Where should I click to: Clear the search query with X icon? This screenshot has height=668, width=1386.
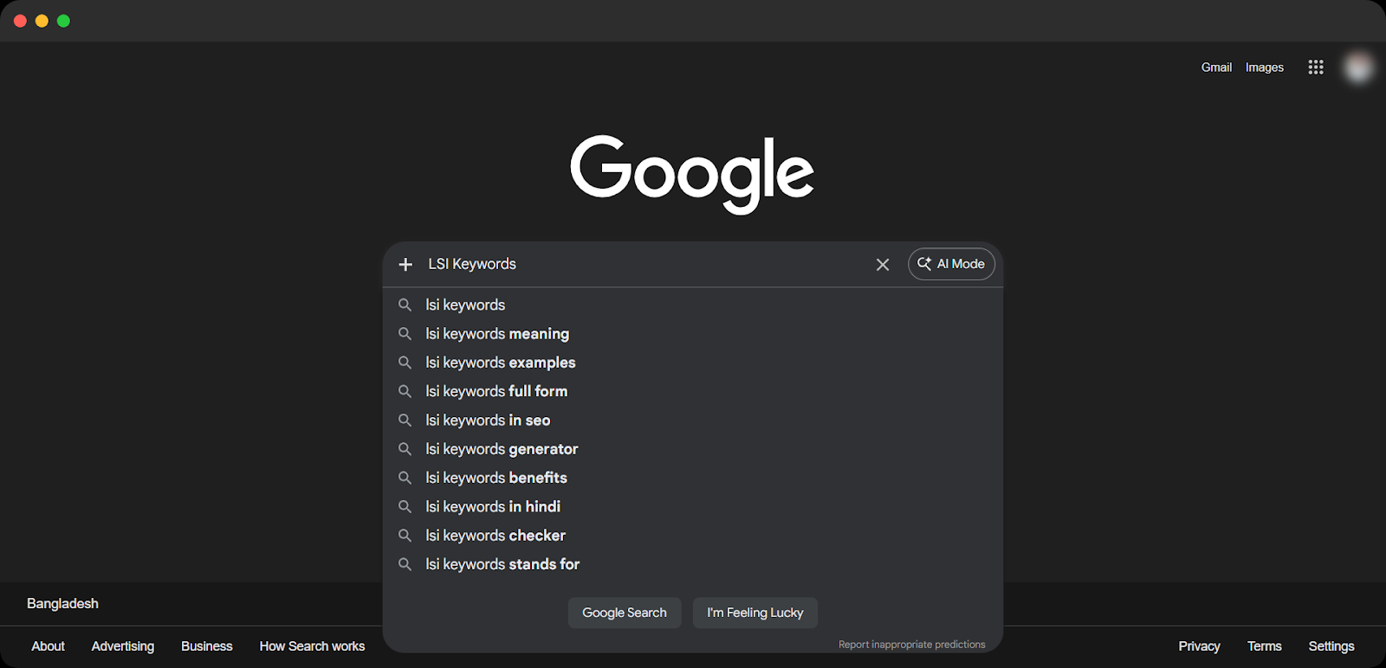(883, 265)
